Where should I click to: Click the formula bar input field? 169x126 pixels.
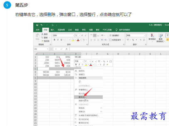click(x=119, y=49)
